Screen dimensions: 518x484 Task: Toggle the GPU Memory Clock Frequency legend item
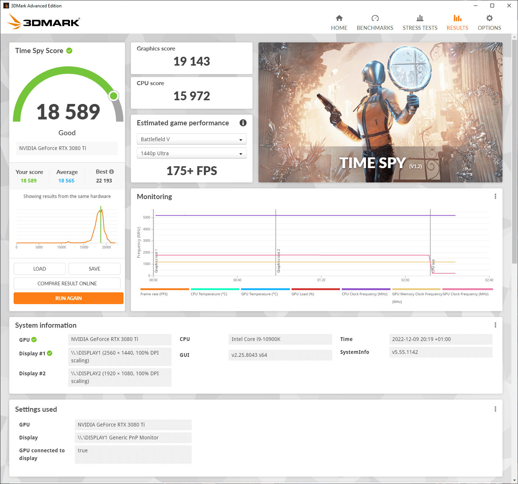coord(416,296)
